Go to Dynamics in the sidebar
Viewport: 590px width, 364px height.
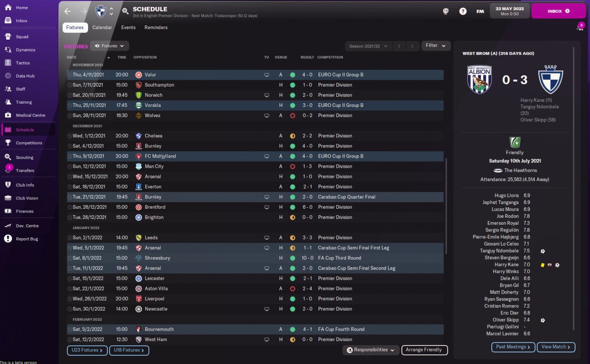point(25,50)
